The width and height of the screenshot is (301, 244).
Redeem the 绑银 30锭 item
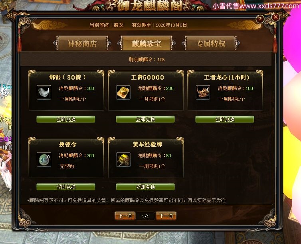66,119
